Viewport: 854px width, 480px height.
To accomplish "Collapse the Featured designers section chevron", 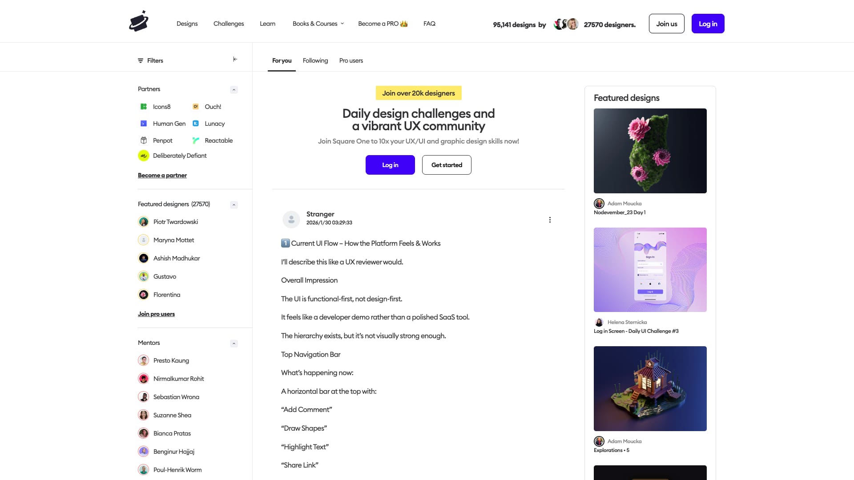I will tap(234, 205).
